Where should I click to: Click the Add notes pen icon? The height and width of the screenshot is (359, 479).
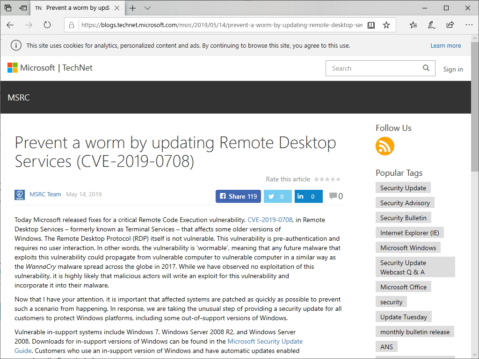(x=431, y=25)
